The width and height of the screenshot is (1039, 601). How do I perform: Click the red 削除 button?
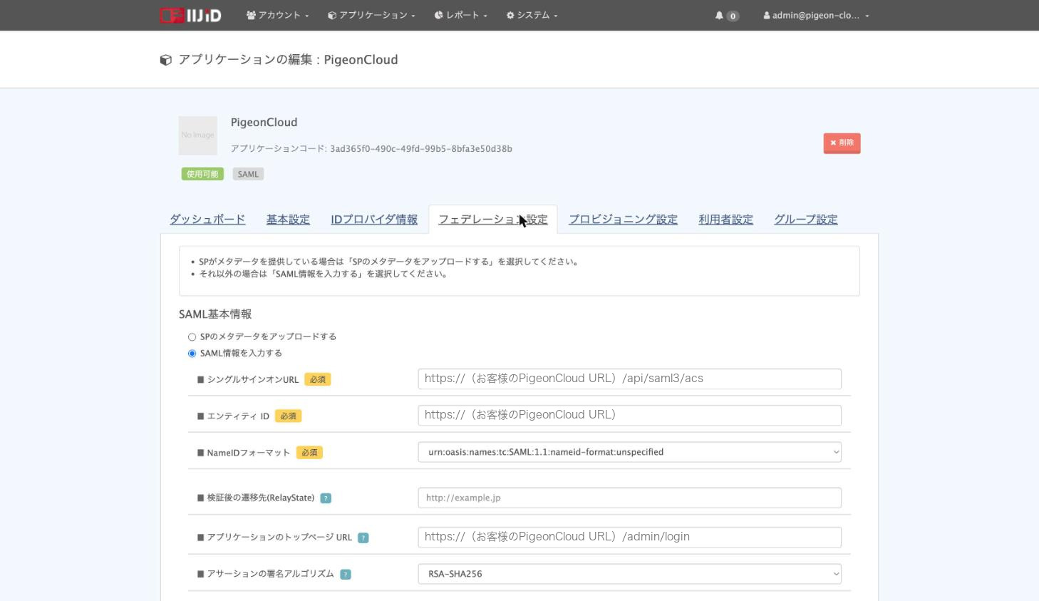click(x=842, y=143)
